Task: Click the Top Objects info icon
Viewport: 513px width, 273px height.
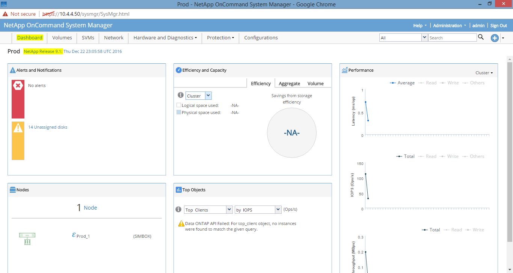Action: pyautogui.click(x=178, y=209)
